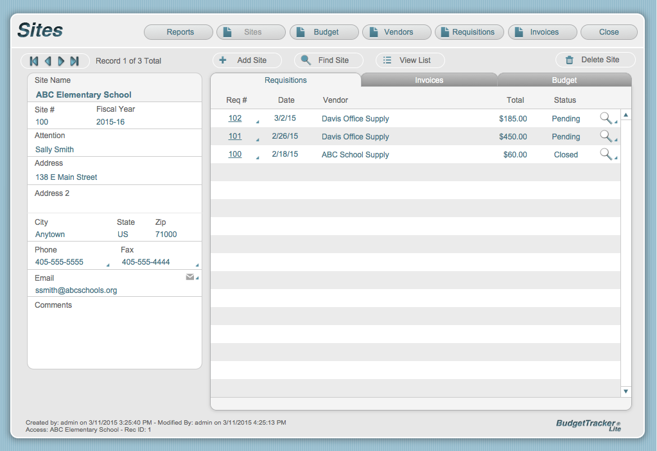
Task: Click the $185.00 total cell
Action: [513, 119]
